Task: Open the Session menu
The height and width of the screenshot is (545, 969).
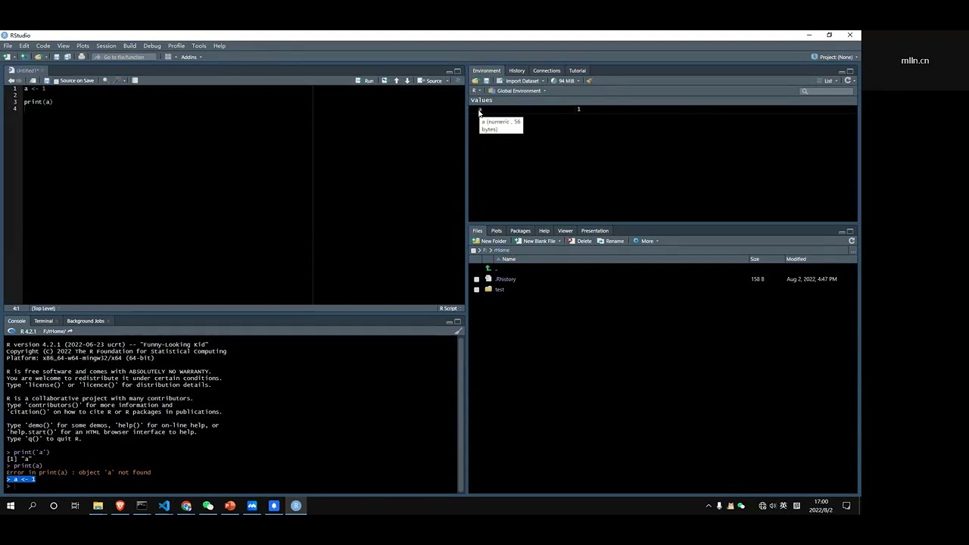Action: [106, 45]
